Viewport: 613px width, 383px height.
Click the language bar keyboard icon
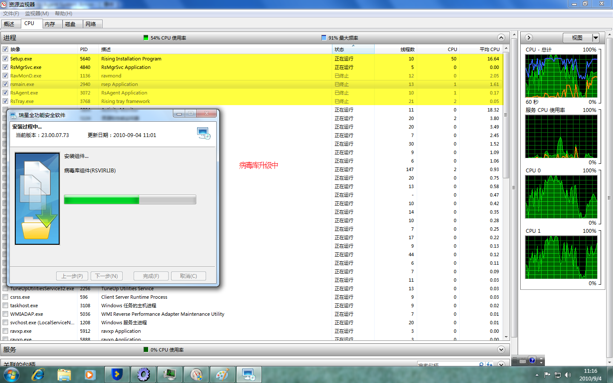[x=523, y=361]
